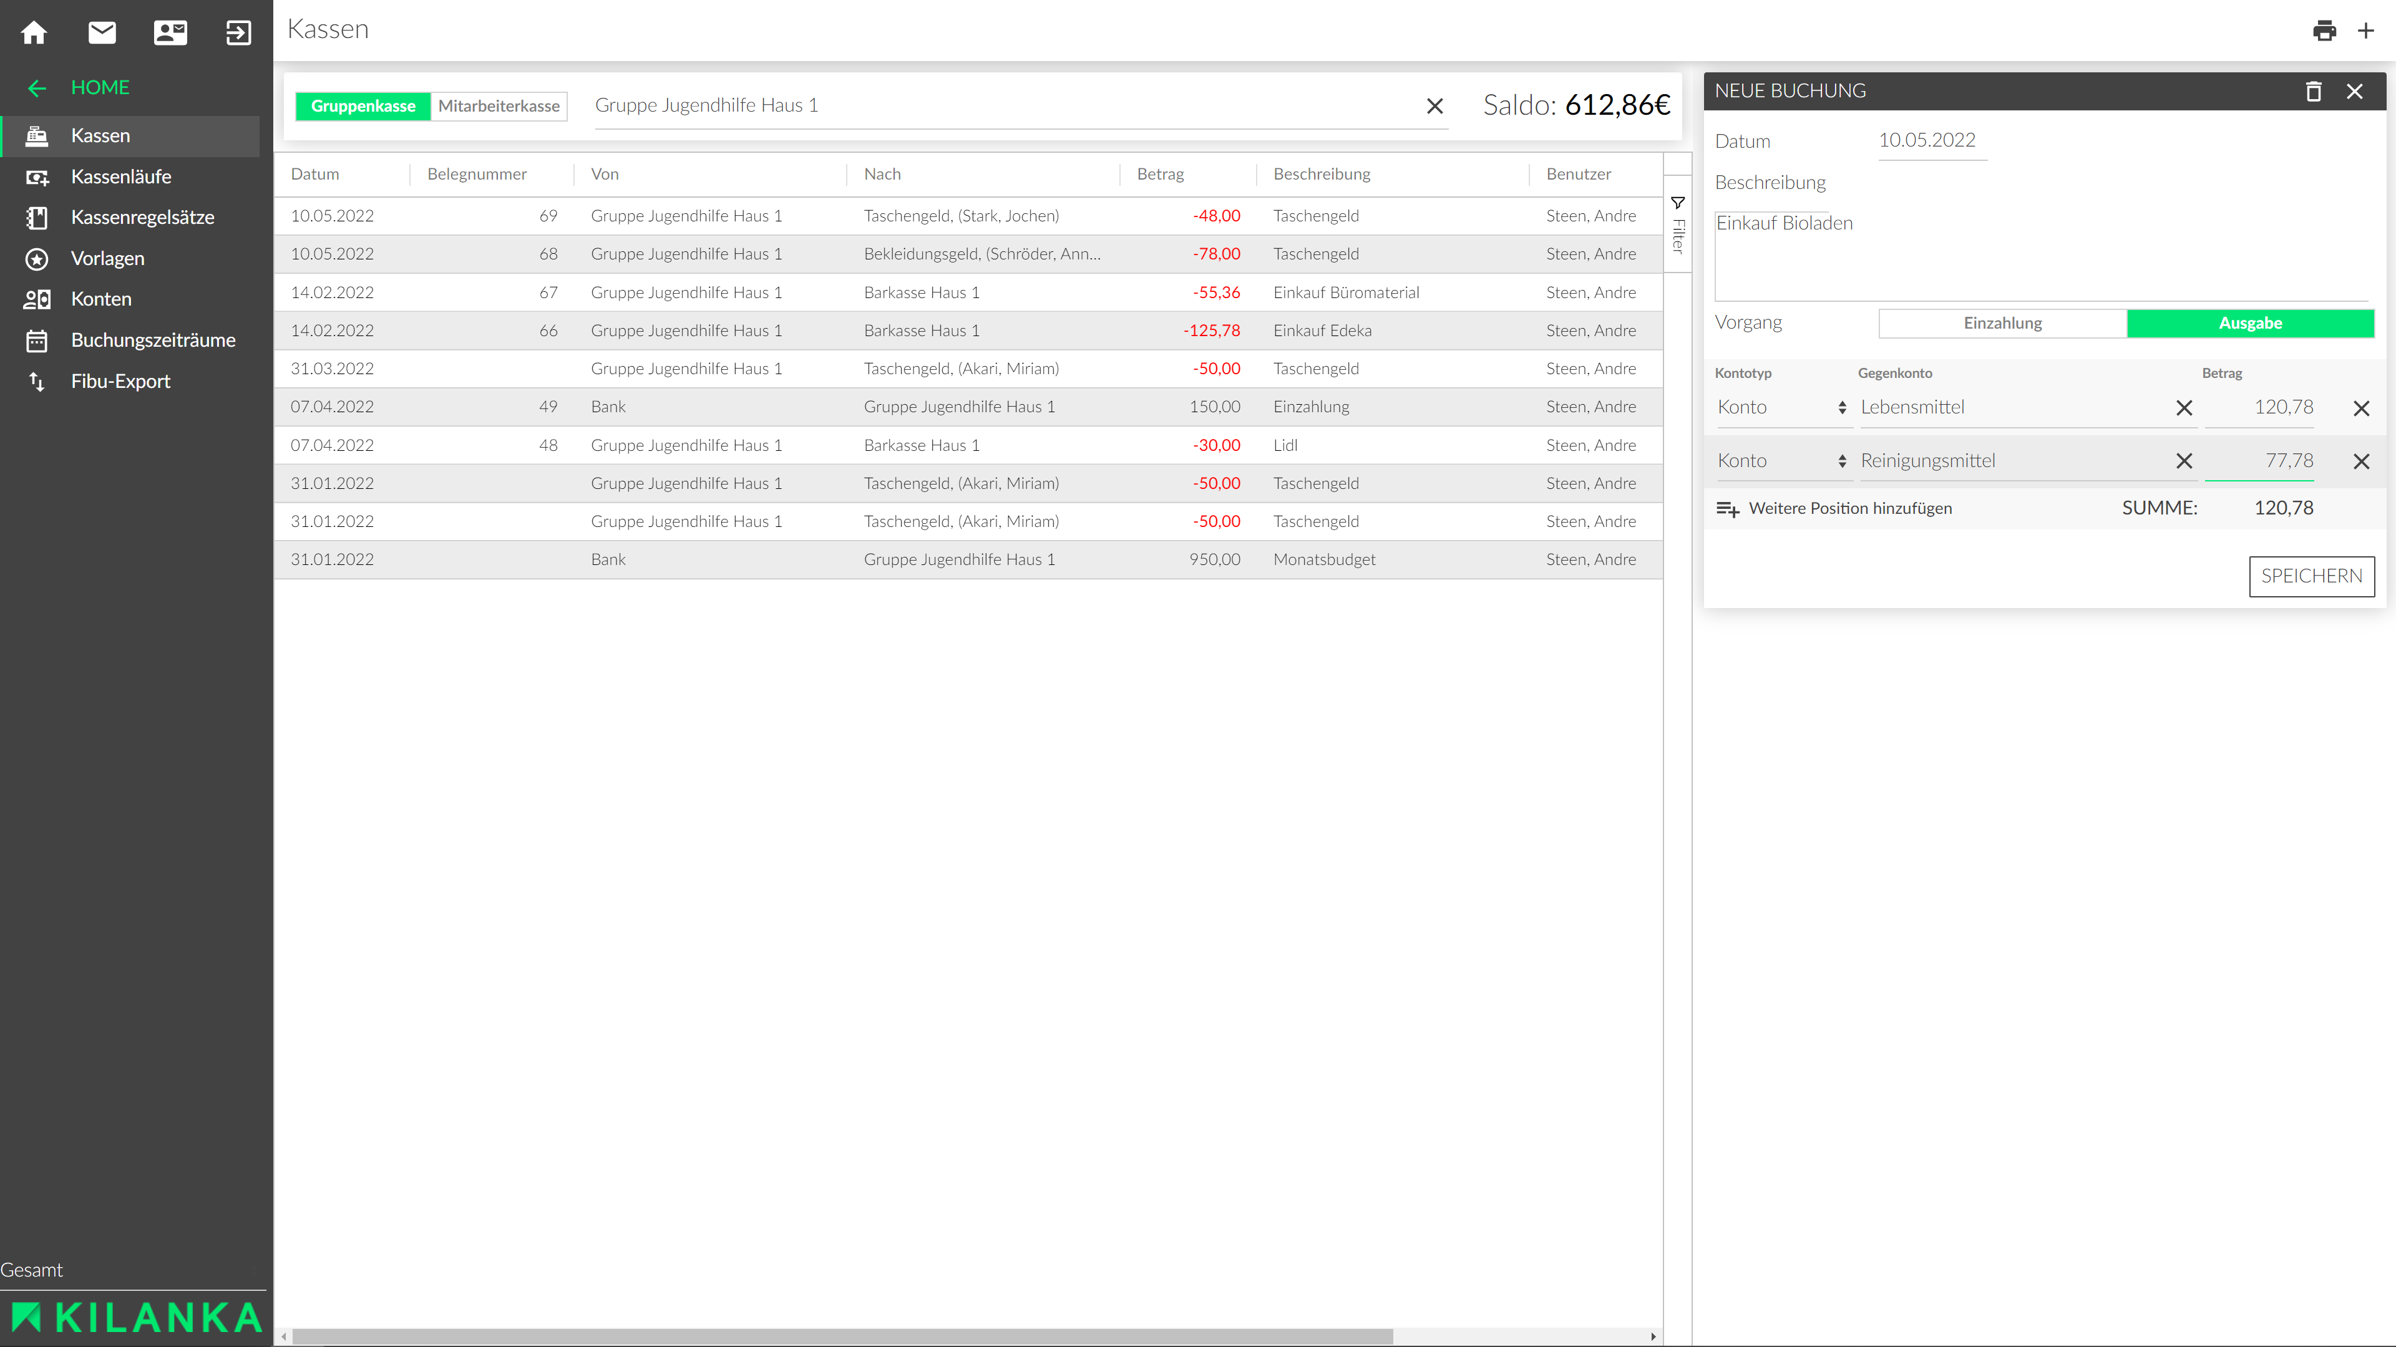Choose Ausgabe as Vorgang
The width and height of the screenshot is (2396, 1347).
click(2249, 324)
